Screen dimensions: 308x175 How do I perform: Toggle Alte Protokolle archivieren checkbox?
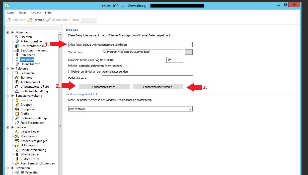tap(70, 66)
